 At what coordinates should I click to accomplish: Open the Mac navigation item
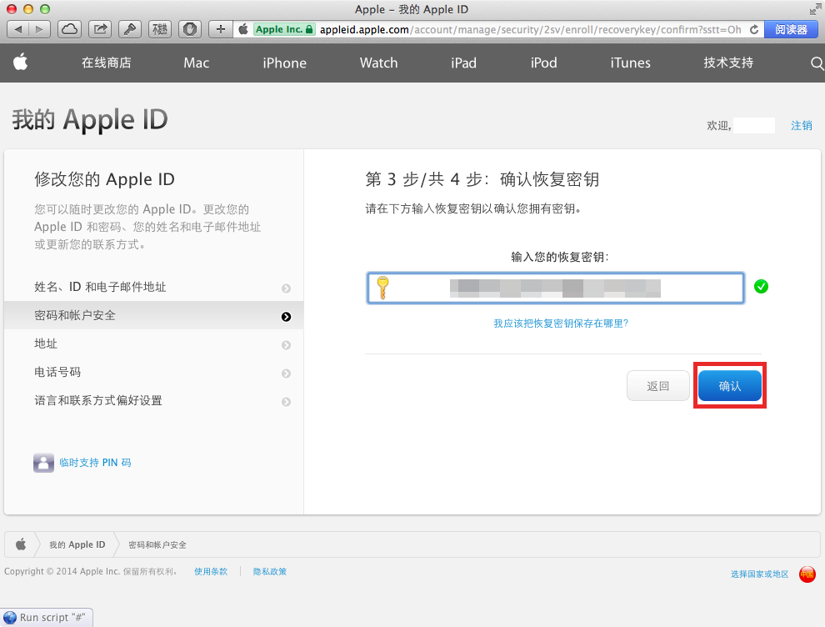pyautogui.click(x=197, y=63)
